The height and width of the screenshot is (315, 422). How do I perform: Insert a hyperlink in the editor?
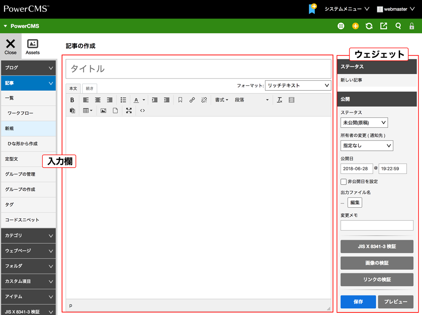click(192, 100)
